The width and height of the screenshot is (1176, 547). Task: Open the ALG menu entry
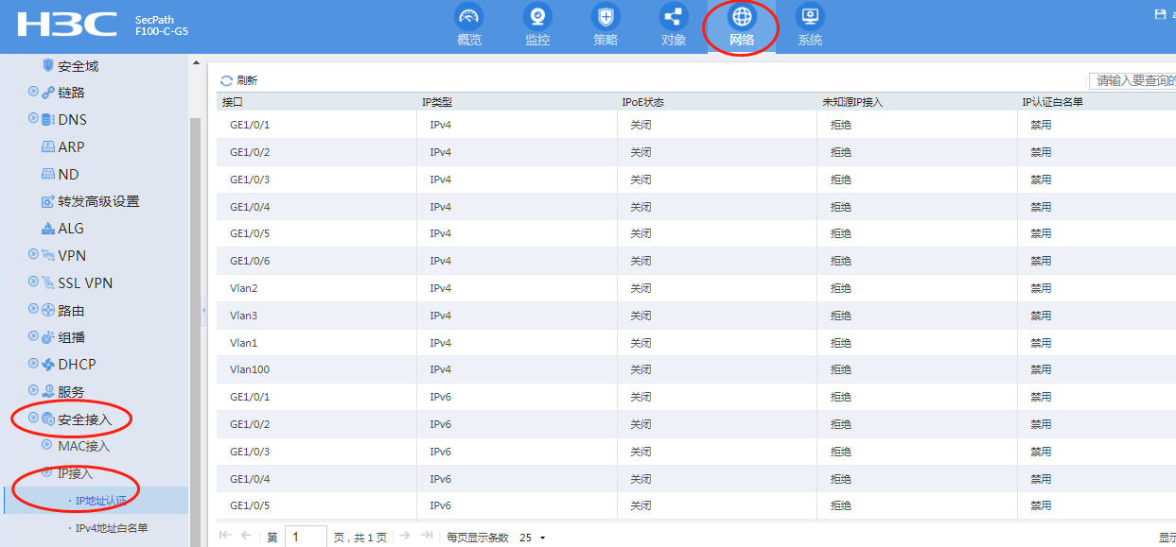coord(71,229)
